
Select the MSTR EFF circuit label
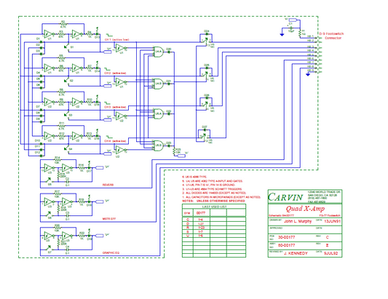[x=109, y=219]
